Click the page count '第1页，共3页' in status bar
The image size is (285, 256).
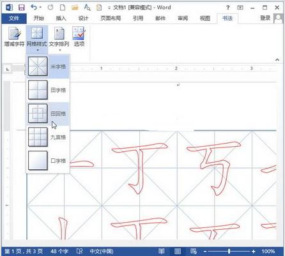click(24, 252)
